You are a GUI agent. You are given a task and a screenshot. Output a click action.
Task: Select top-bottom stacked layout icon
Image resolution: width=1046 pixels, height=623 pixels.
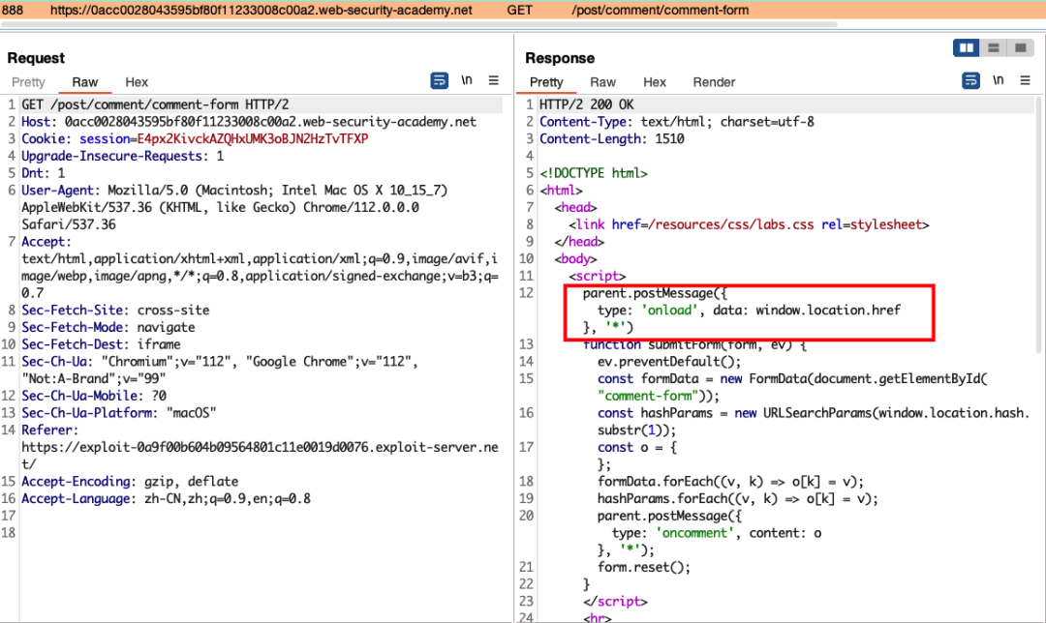click(x=994, y=48)
